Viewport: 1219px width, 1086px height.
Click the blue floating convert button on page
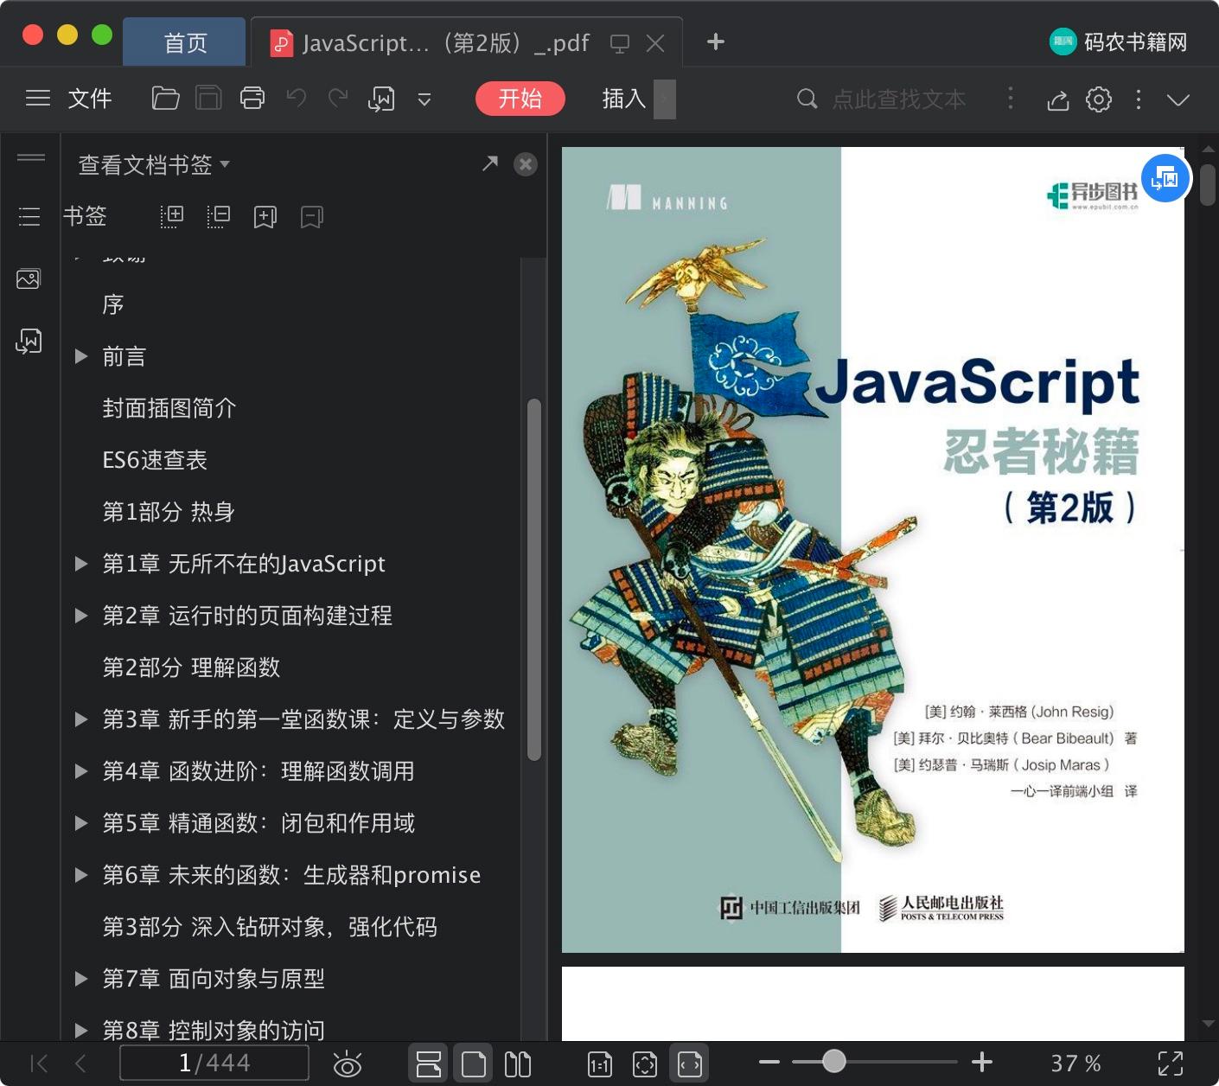pyautogui.click(x=1165, y=178)
